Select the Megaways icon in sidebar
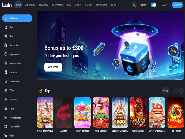The width and height of the screenshot is (185, 139). pos(6,54)
